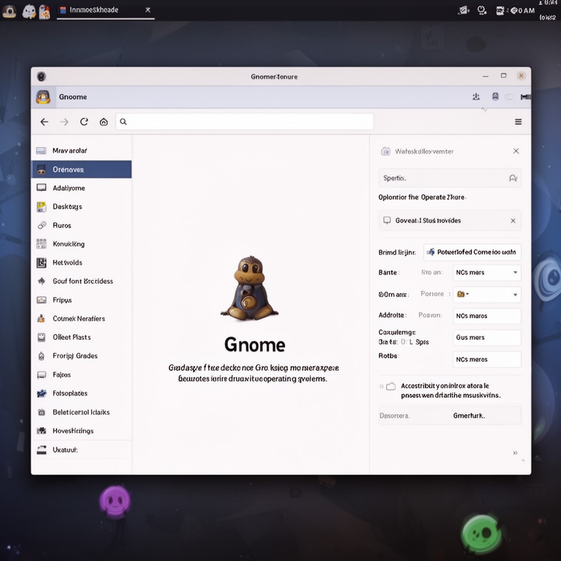This screenshot has width=561, height=561.
Task: Click the Oplontior the Operate 2kare text
Action: 422,197
